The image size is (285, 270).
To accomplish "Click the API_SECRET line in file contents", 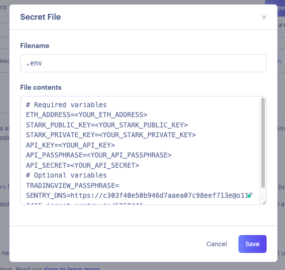I will [x=82, y=165].
